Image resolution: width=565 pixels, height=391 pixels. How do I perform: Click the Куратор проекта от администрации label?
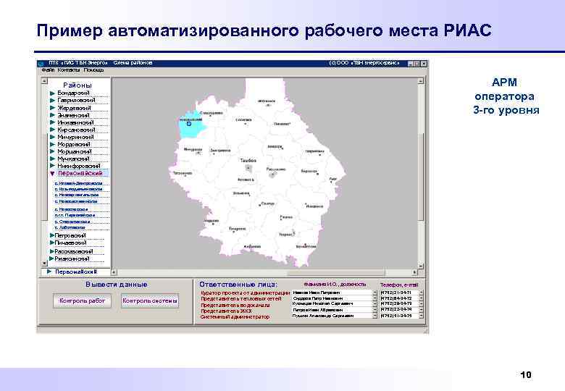[x=246, y=293]
